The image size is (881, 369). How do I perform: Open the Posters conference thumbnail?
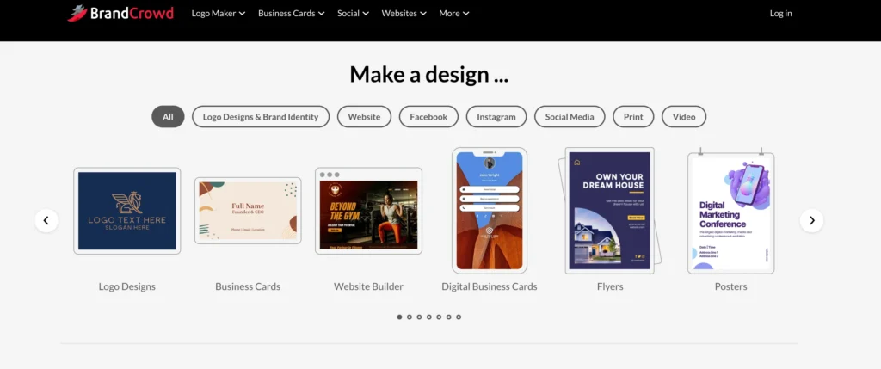click(x=731, y=212)
